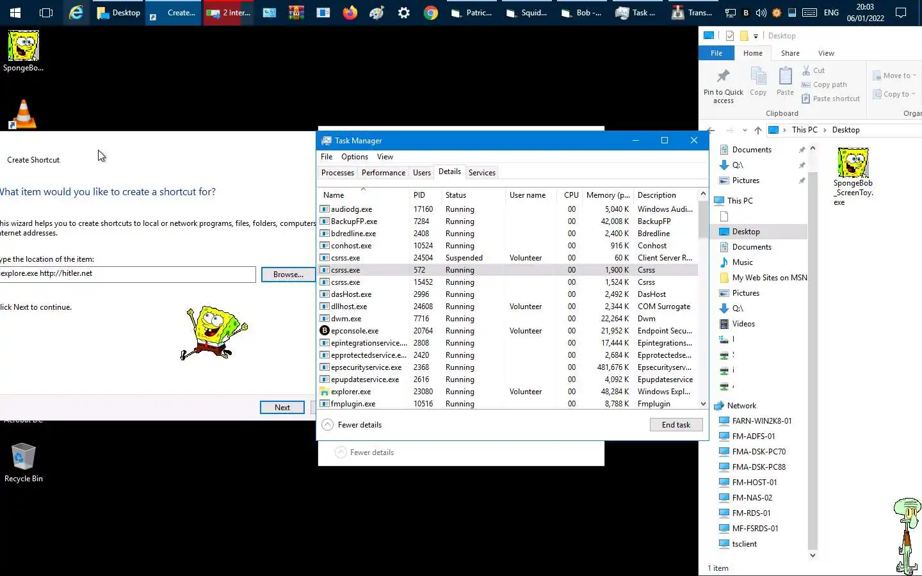The height and width of the screenshot is (576, 922).
Task: Go up one level in Explorer
Action: coord(758,130)
